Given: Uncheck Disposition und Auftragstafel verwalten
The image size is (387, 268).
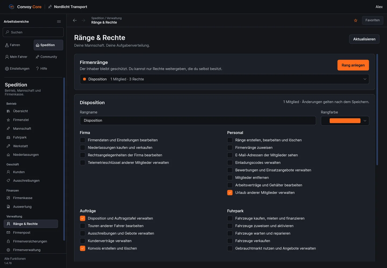Looking at the screenshot, I should coord(83,218).
